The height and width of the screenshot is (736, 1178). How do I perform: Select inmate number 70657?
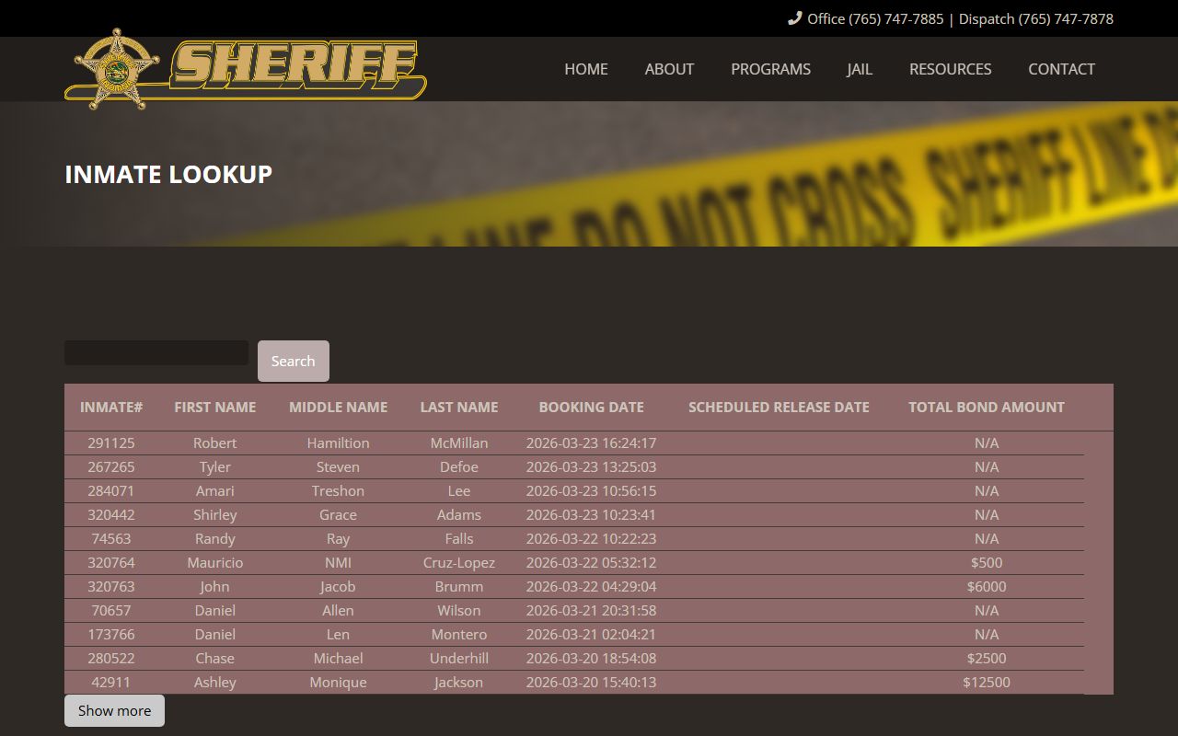coord(111,610)
